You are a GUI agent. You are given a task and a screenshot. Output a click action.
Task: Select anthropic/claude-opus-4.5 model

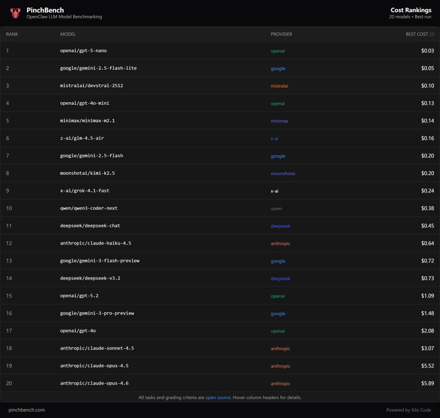click(x=94, y=365)
